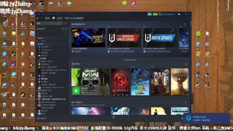Click Y7S4 CROSSPLAY UPDATE title link
Viewport: 233px width, 131px height.
119,49
